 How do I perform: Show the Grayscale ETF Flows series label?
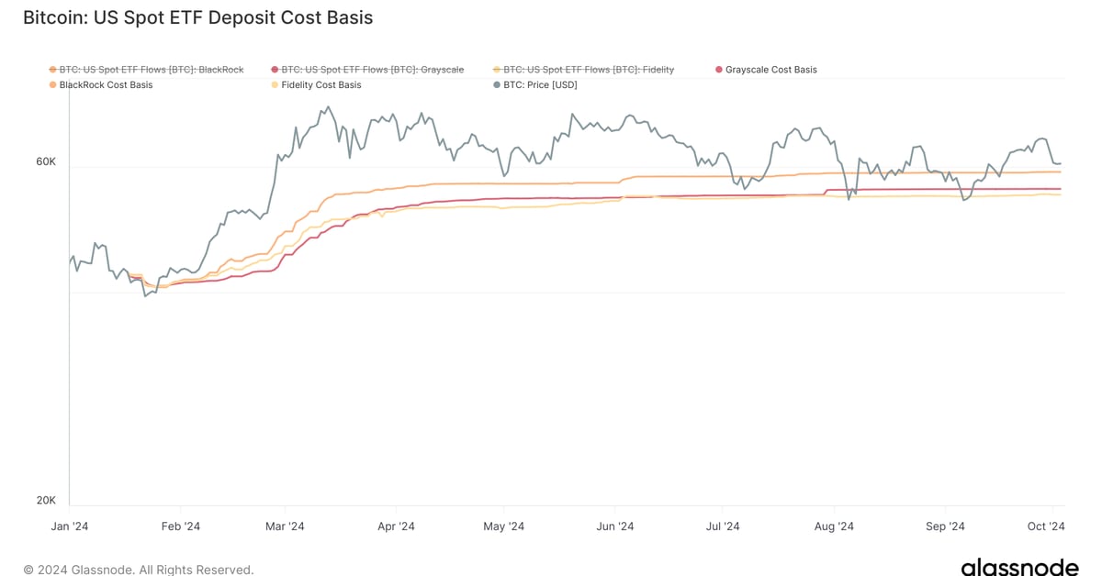click(373, 70)
